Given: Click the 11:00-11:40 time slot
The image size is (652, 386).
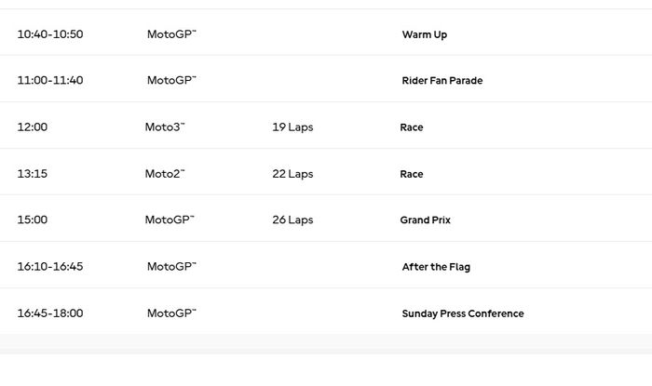Looking at the screenshot, I should point(50,81).
